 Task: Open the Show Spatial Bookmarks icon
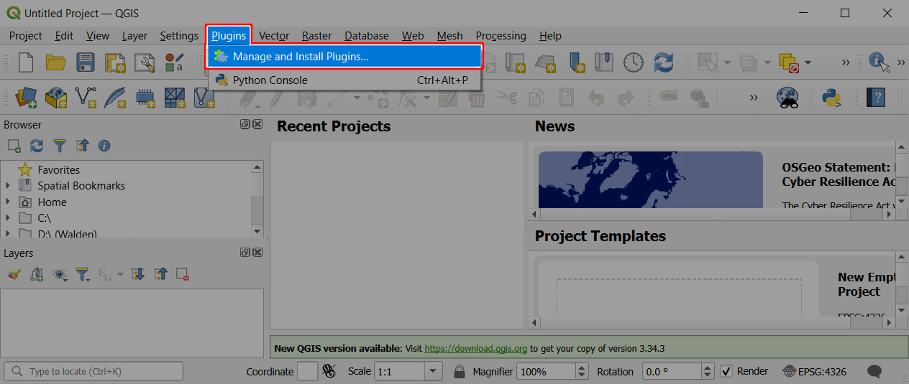coord(603,63)
